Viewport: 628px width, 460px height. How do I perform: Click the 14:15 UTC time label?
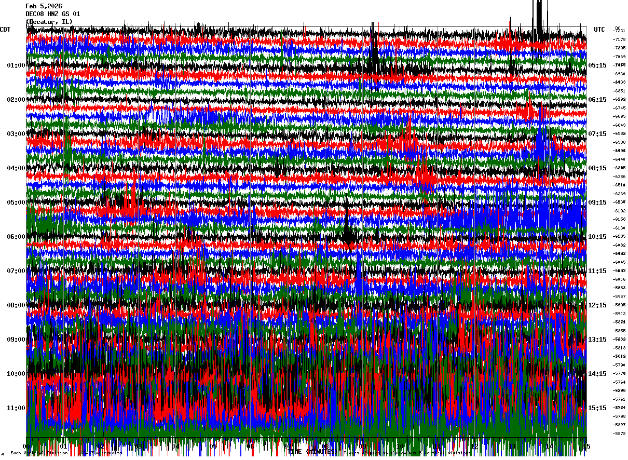click(x=597, y=374)
